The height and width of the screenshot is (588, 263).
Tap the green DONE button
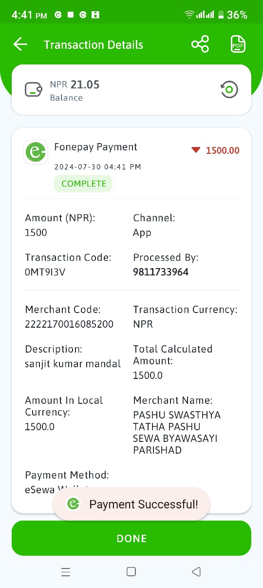pyautogui.click(x=131, y=538)
